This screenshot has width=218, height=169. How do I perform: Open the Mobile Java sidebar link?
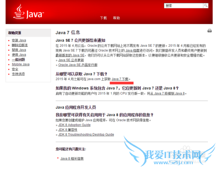[x=20, y=64]
